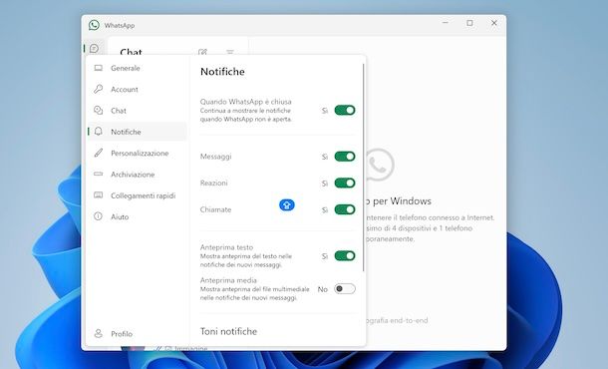The width and height of the screenshot is (608, 369).
Task: Disable Reazioni notifications toggle
Action: point(345,183)
